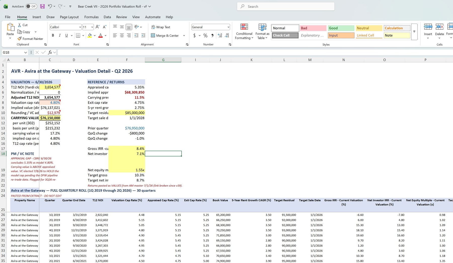Image resolution: width=453 pixels, height=263 pixels.
Task: Apply percent style format
Action: point(205,35)
